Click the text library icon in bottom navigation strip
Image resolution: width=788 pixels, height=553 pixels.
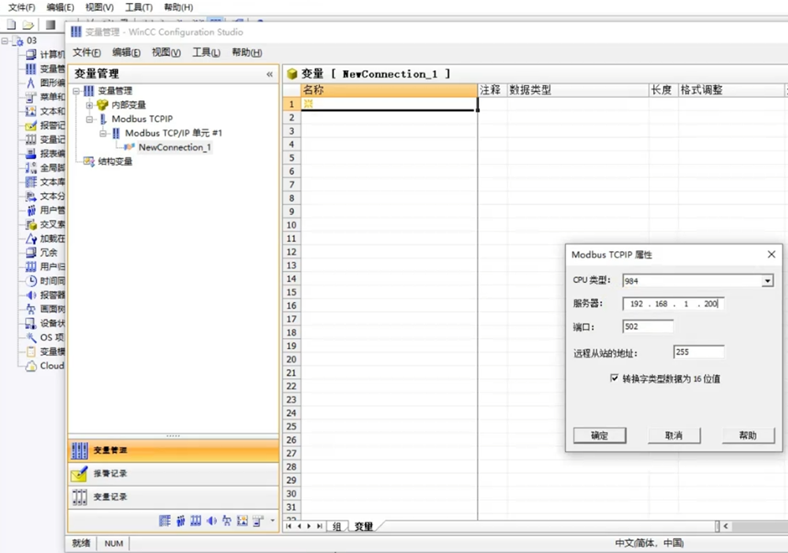coord(165,521)
